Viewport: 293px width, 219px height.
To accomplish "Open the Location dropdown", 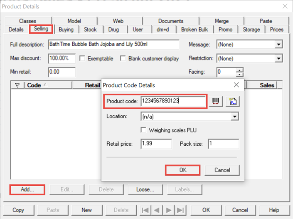I will (x=235, y=117).
